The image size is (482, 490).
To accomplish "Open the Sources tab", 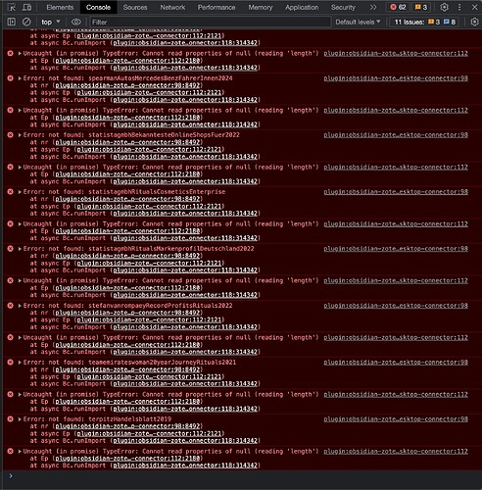I will (x=135, y=7).
